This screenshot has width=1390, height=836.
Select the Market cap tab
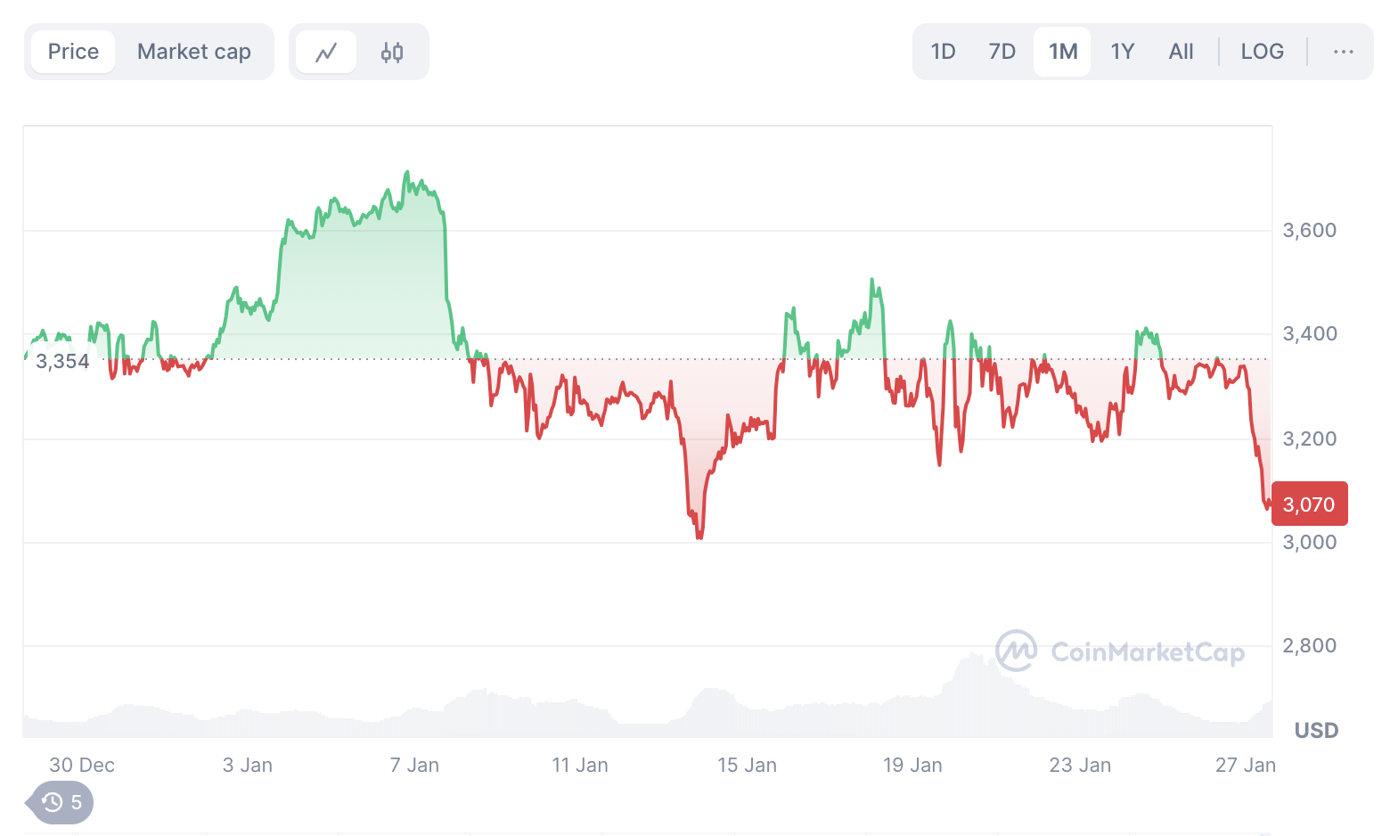pyautogui.click(x=194, y=52)
